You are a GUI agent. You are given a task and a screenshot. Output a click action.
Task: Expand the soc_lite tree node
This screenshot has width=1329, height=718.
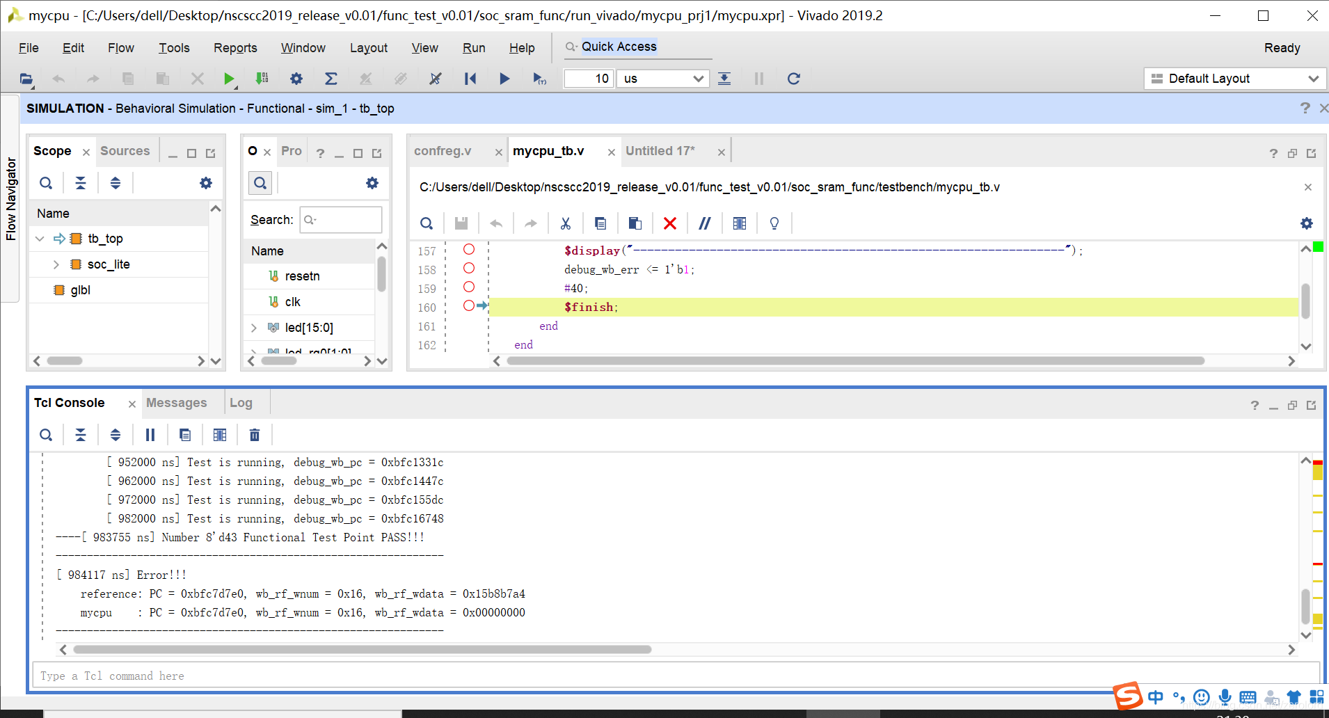56,264
